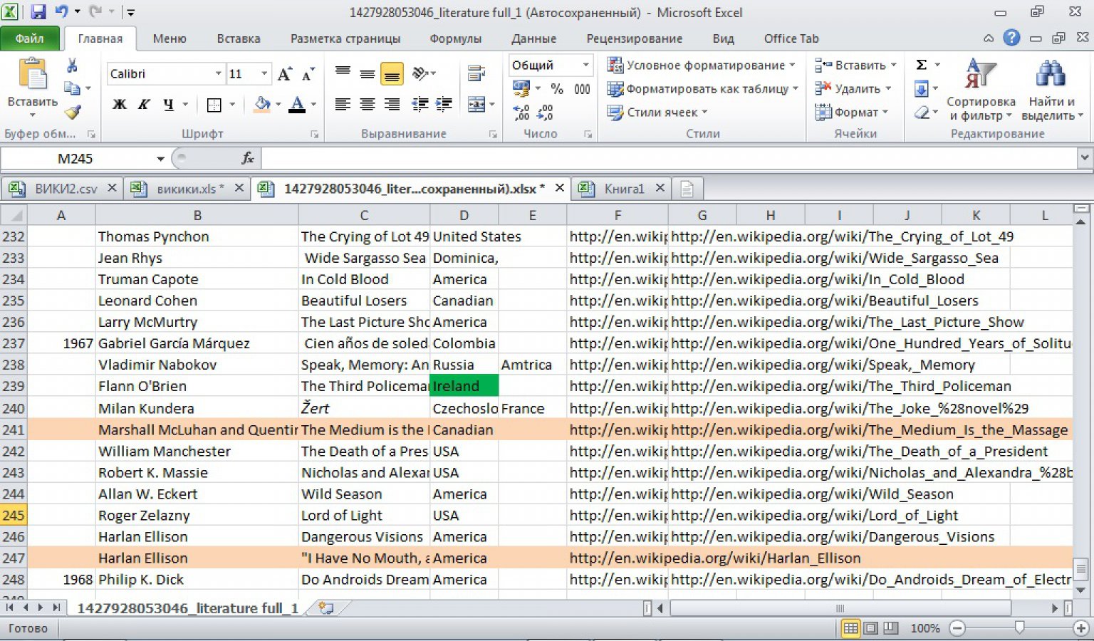This screenshot has height=641, width=1094.
Task: Switch to Page Layout view button
Action: coord(870,628)
